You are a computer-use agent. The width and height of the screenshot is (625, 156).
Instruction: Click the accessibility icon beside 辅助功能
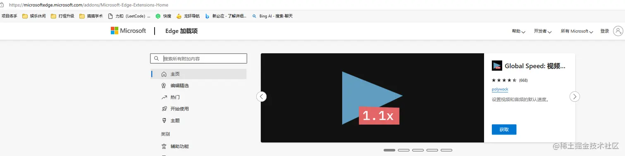[x=164, y=146]
